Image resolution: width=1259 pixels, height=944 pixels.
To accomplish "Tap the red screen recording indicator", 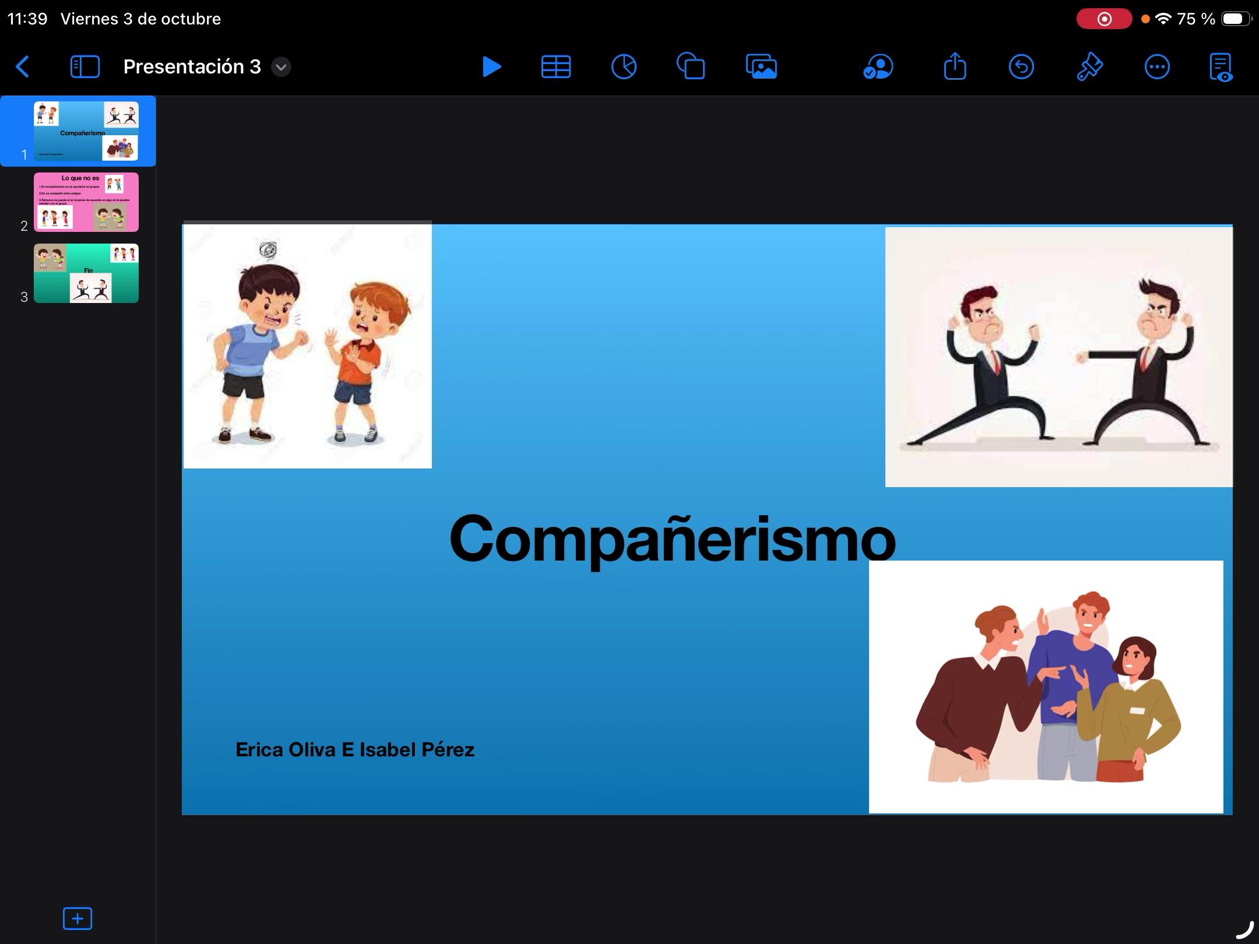I will pos(1103,19).
